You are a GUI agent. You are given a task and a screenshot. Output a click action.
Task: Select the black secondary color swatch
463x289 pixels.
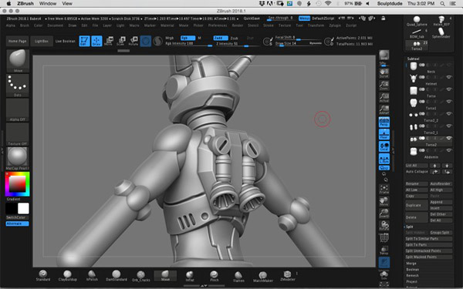pos(12,209)
